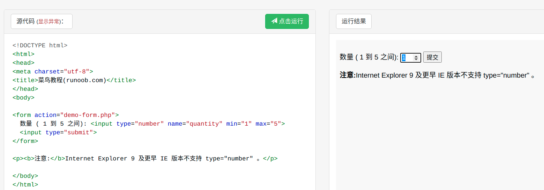Click the closing </form> tag line
The image size is (544, 190).
coord(25,141)
